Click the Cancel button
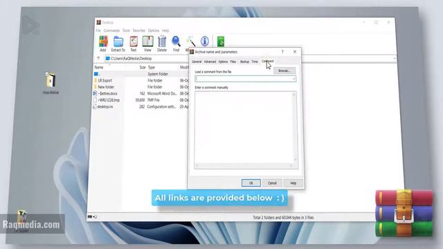Screen dimensions: 443x249 (x=272, y=183)
